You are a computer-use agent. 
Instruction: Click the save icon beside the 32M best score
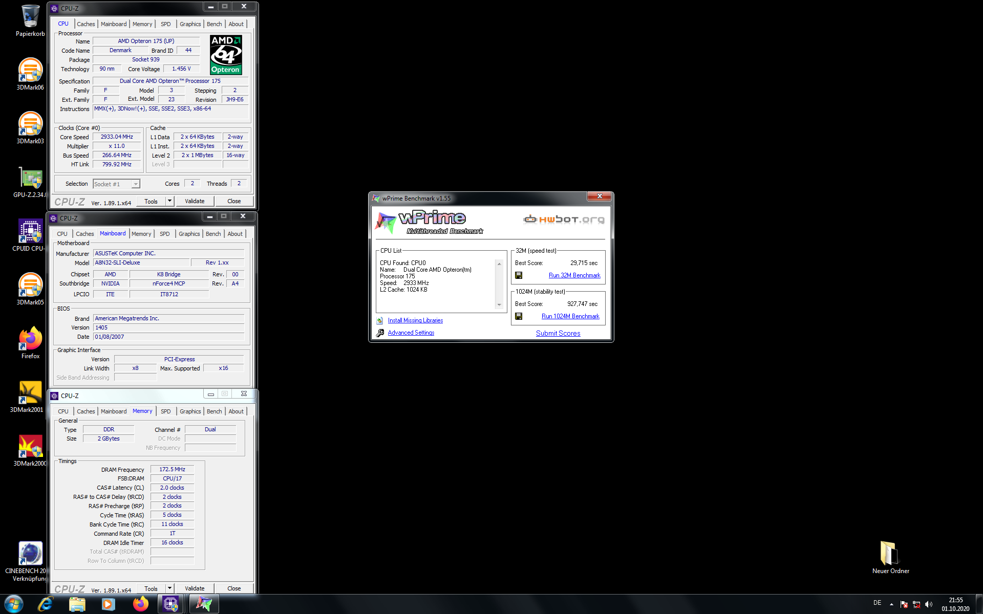519,275
